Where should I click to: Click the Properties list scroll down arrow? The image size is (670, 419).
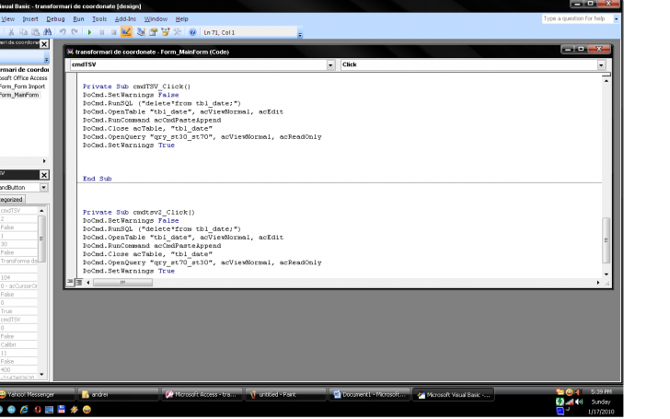tap(41, 374)
